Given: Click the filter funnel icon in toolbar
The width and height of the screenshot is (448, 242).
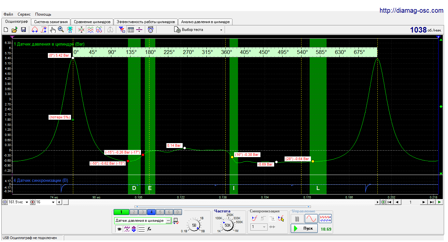Looking at the screenshot, I should pos(122,30).
